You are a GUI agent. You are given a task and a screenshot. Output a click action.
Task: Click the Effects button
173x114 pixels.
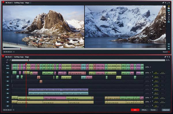click(144, 110)
